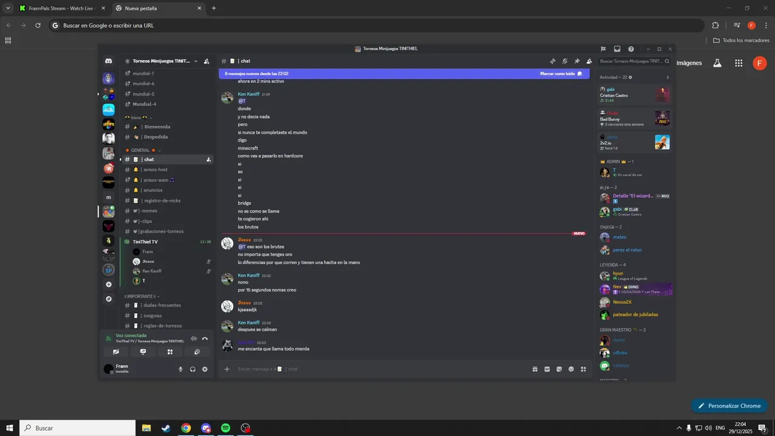Toggle notification settings bell-slash icon in header
Image resolution: width=775 pixels, height=436 pixels.
coord(564,61)
